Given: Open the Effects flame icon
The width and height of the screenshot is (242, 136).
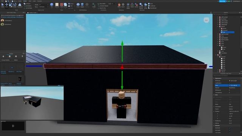Looking at the screenshot, I should (x=119, y=5).
